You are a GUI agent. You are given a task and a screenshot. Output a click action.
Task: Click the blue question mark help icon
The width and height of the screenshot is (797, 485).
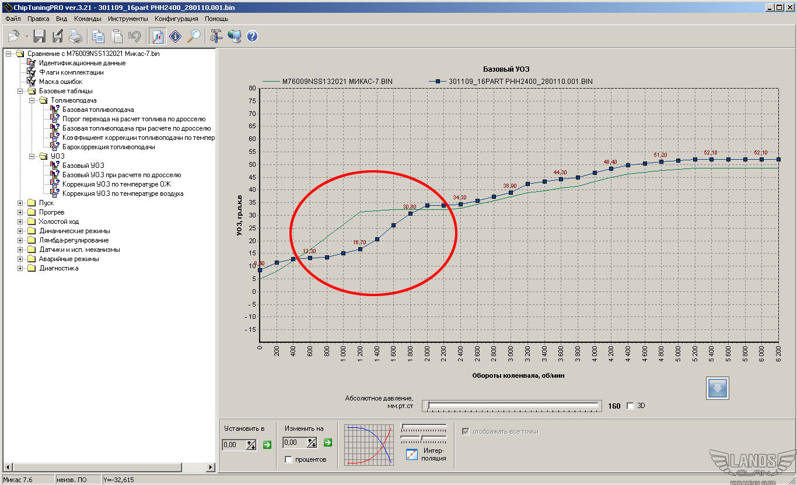(x=252, y=37)
